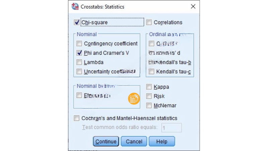Screen dimensions: 268x151
Task: Tick the Contingency coefficient option
Action: (x=79, y=44)
